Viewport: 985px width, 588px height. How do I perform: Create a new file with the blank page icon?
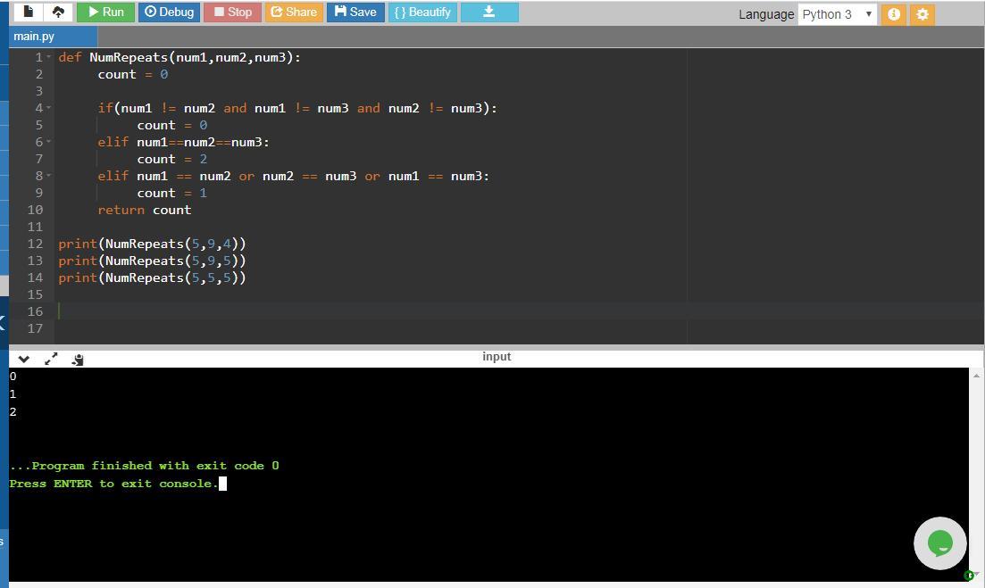[29, 12]
